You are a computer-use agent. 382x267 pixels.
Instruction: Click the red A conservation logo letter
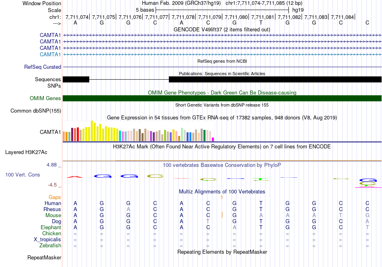tap(75, 177)
